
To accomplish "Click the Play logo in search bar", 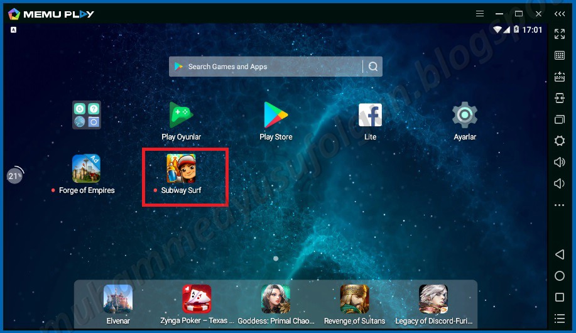I will click(178, 67).
